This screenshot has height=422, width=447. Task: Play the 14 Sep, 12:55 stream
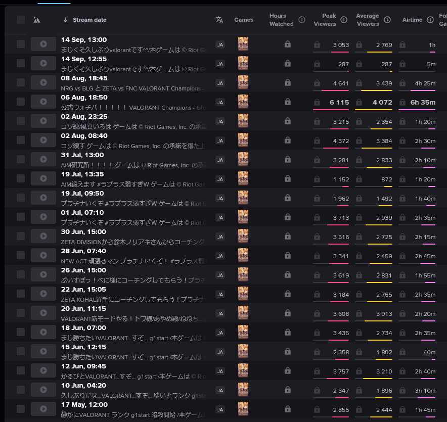click(x=43, y=63)
